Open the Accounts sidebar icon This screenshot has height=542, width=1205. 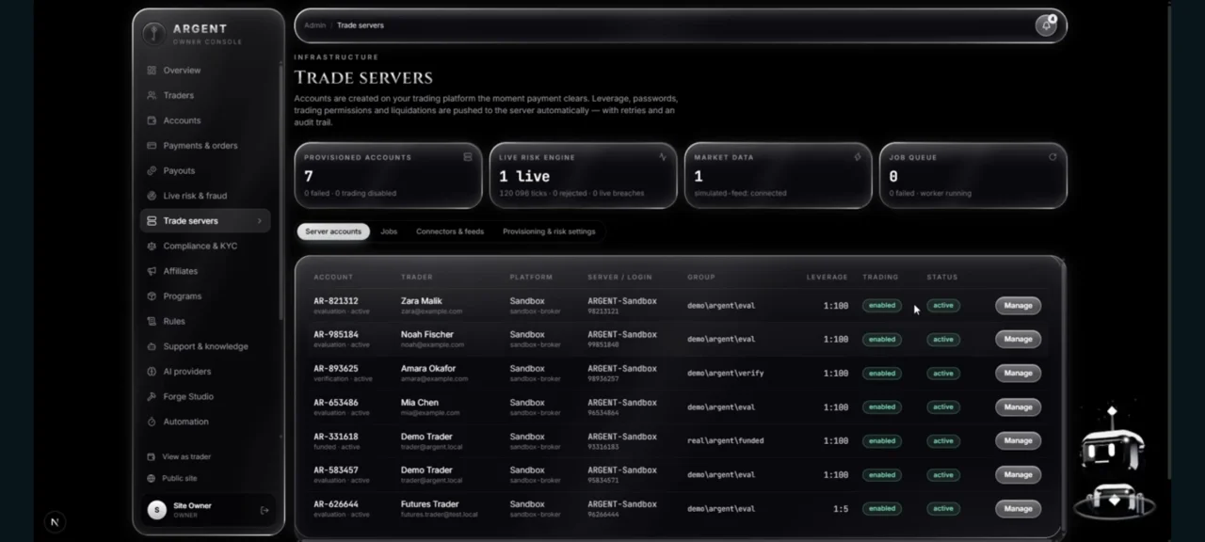click(x=152, y=120)
